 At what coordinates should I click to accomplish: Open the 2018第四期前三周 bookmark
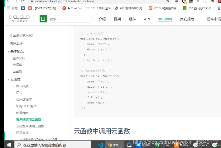129,8
